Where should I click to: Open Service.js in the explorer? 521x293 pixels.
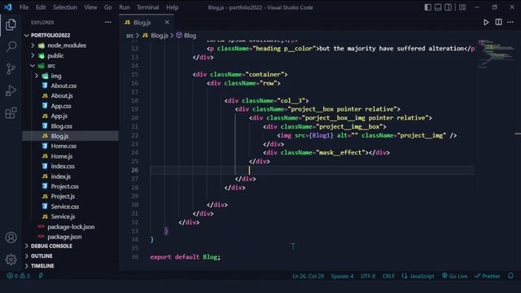(x=63, y=216)
